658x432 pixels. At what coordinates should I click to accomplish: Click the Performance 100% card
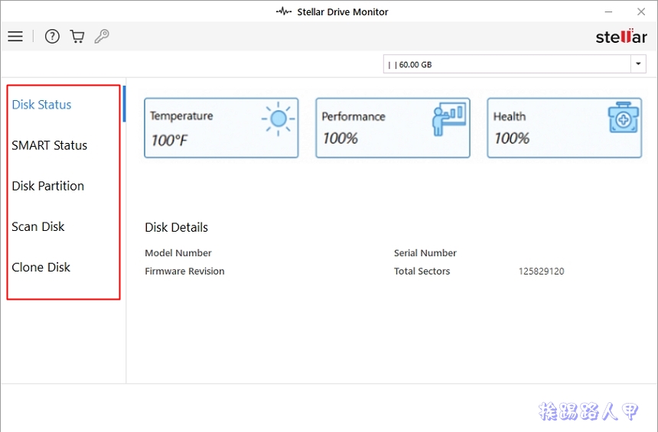coord(393,128)
